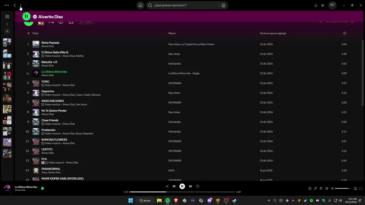The height and width of the screenshot is (205, 365).
Task: Open Discord from the taskbar
Action: coord(210,200)
